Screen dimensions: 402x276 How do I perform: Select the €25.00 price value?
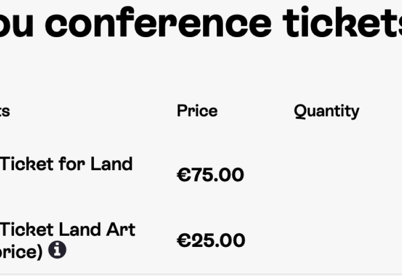[x=211, y=240]
